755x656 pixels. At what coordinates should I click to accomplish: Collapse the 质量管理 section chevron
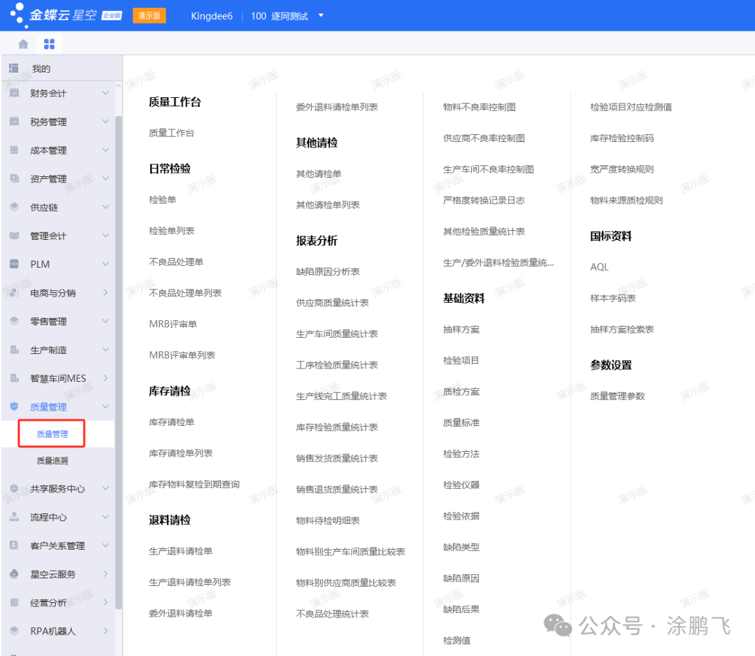pos(106,406)
